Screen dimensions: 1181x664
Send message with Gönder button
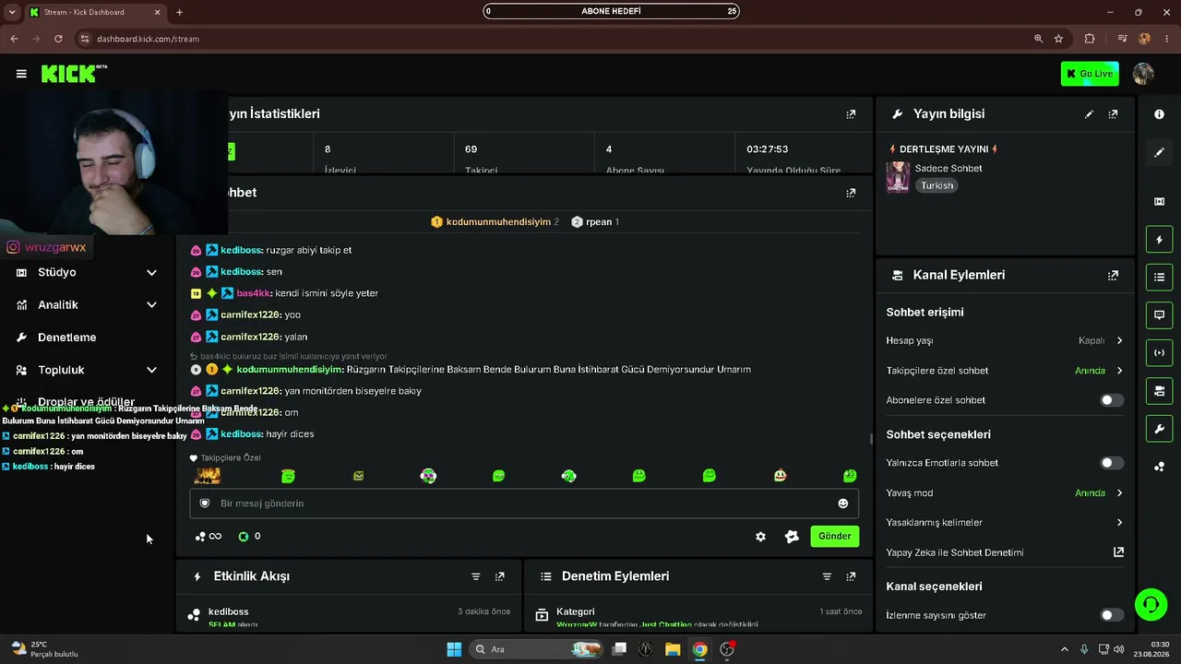(835, 537)
